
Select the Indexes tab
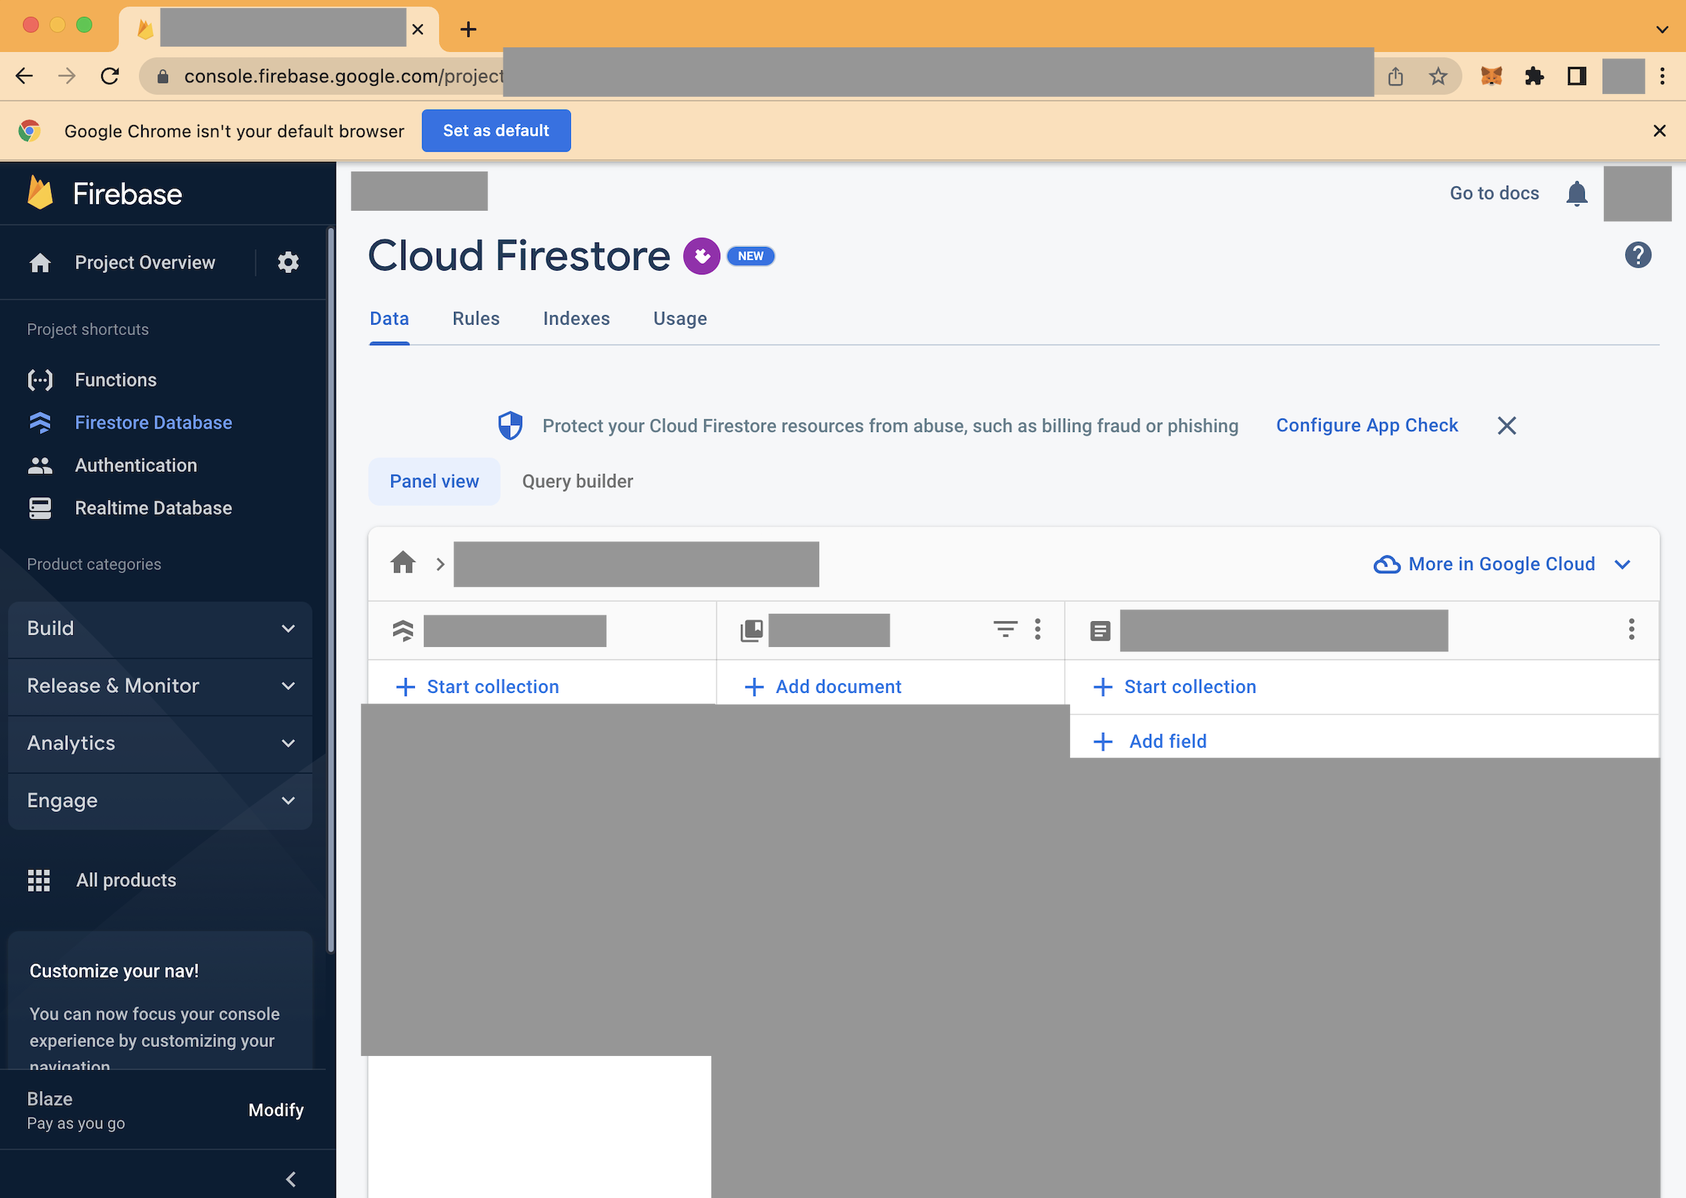577,318
